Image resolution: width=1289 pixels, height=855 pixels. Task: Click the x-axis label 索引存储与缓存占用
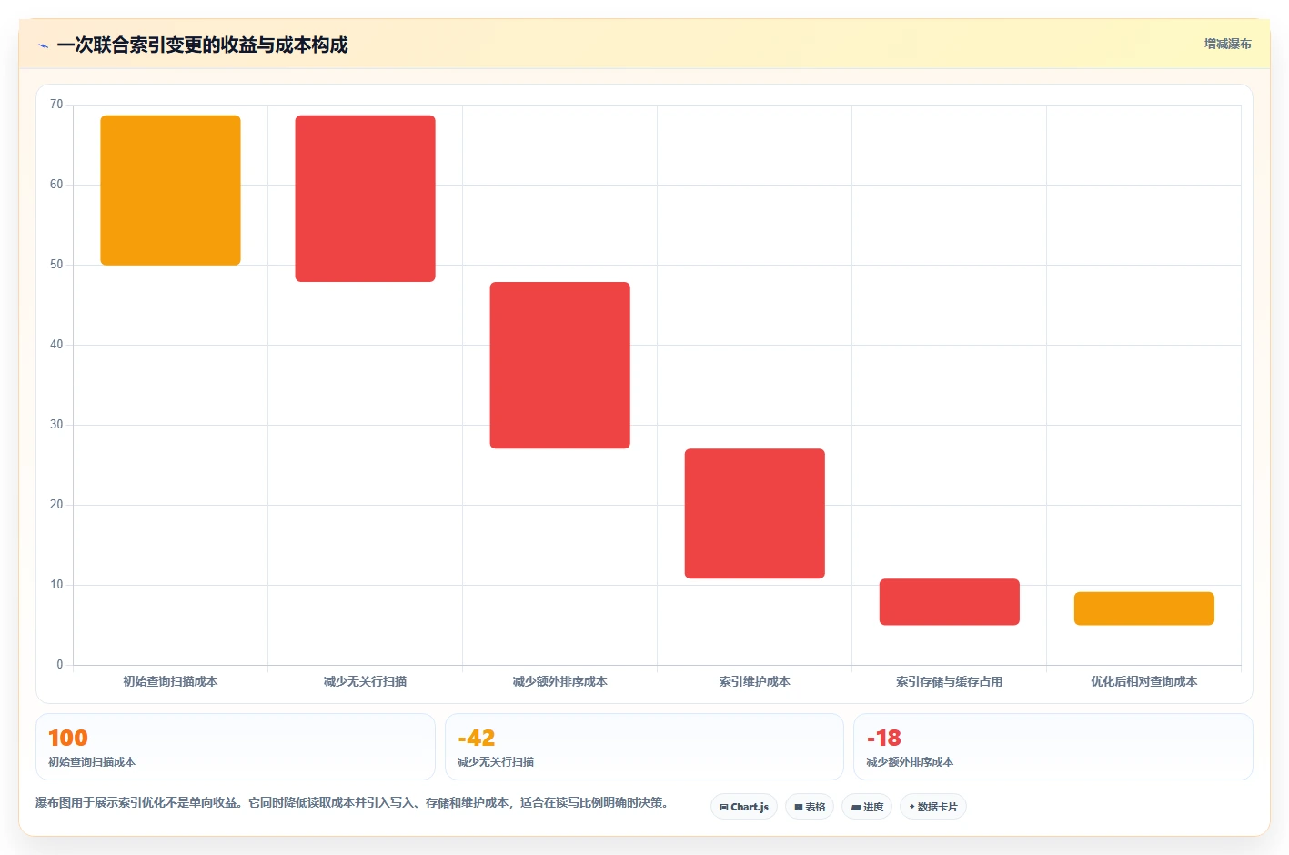(x=949, y=681)
